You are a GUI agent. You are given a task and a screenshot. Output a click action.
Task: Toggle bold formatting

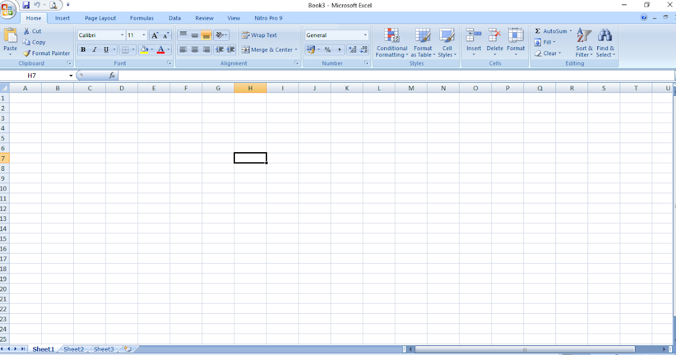click(83, 50)
